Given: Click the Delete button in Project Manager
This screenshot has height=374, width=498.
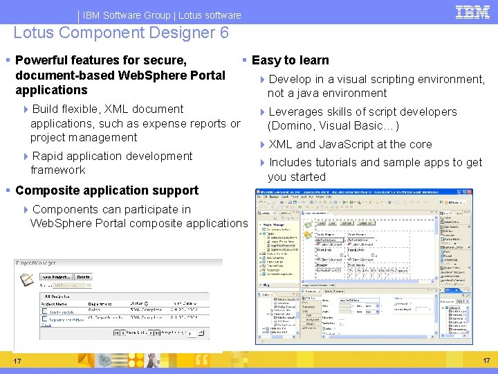Looking at the screenshot, I should coord(83,277).
